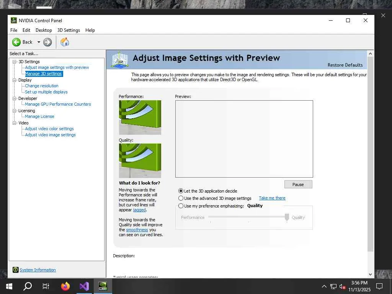Collapse the Licensing tree node
The height and width of the screenshot is (294, 392).
[15, 111]
